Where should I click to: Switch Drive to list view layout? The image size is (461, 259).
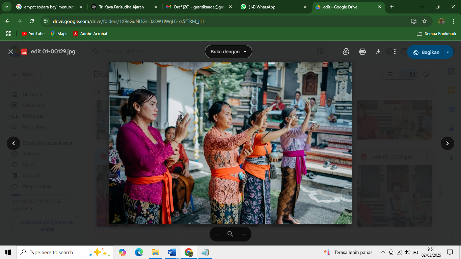(x=390, y=74)
